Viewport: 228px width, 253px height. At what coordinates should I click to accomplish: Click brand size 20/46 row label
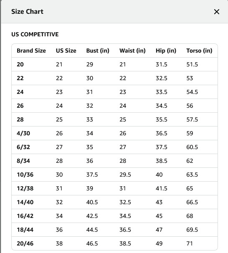[x=25, y=243]
